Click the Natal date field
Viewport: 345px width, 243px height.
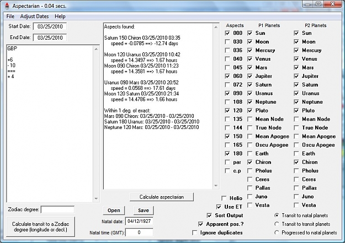tap(139, 222)
